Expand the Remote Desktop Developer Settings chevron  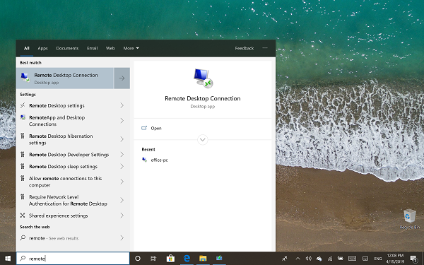122,154
